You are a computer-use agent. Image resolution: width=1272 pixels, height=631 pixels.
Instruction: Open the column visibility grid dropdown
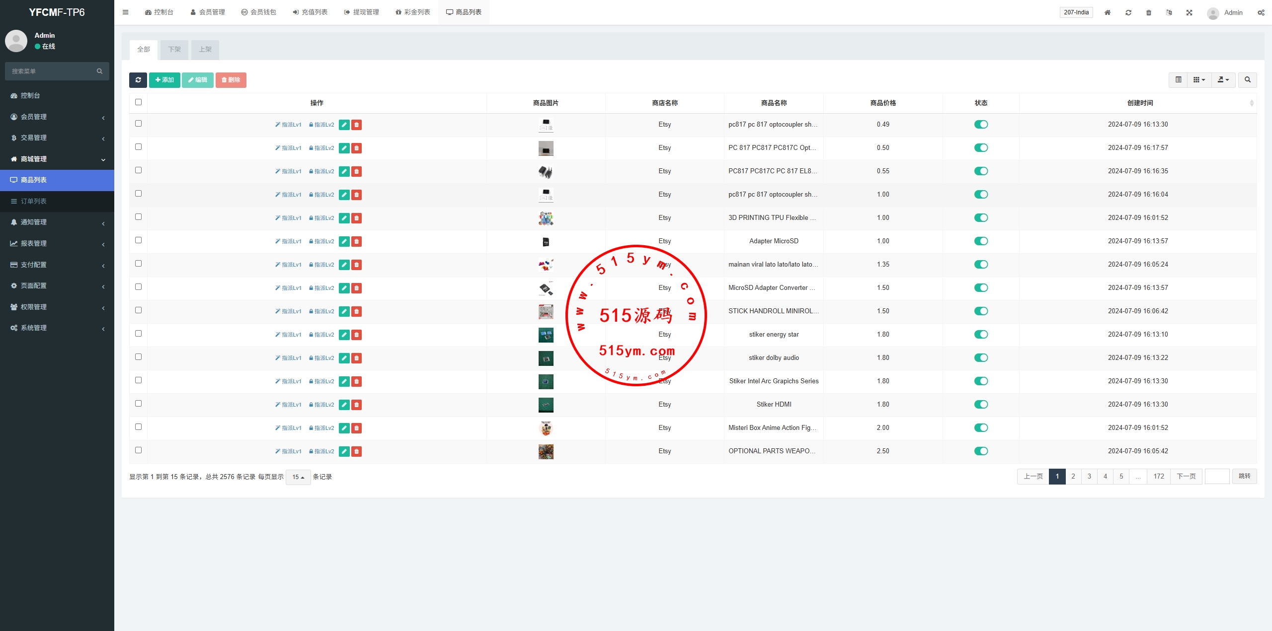point(1199,80)
